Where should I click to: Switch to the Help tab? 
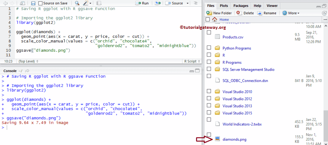pyautogui.click(x=257, y=6)
